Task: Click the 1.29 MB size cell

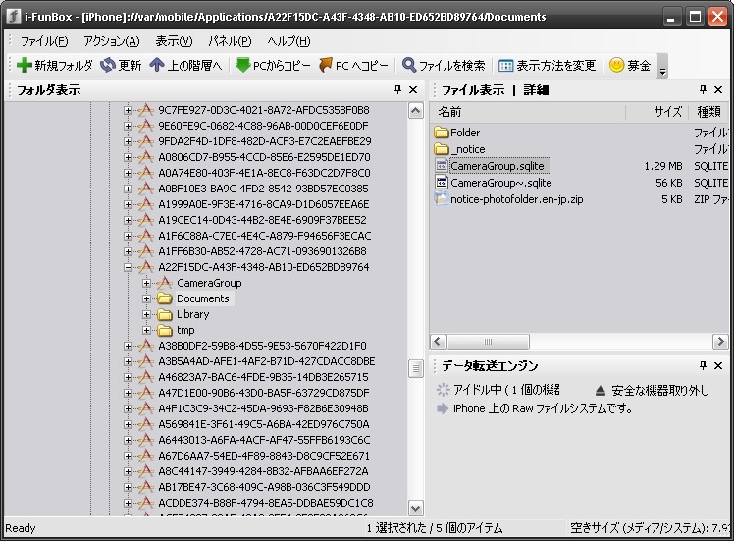Action: (x=662, y=166)
